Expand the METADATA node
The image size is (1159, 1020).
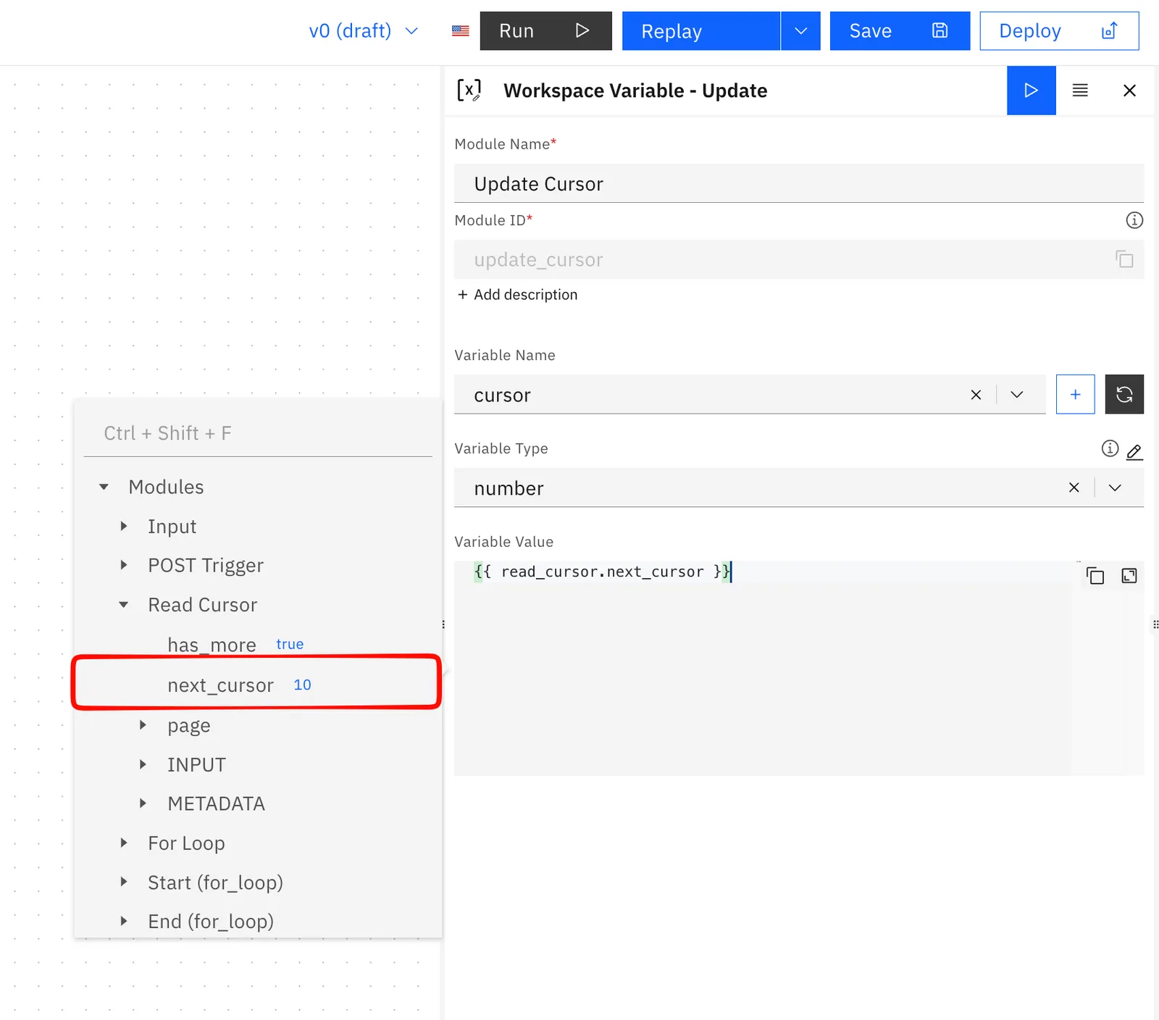point(143,803)
